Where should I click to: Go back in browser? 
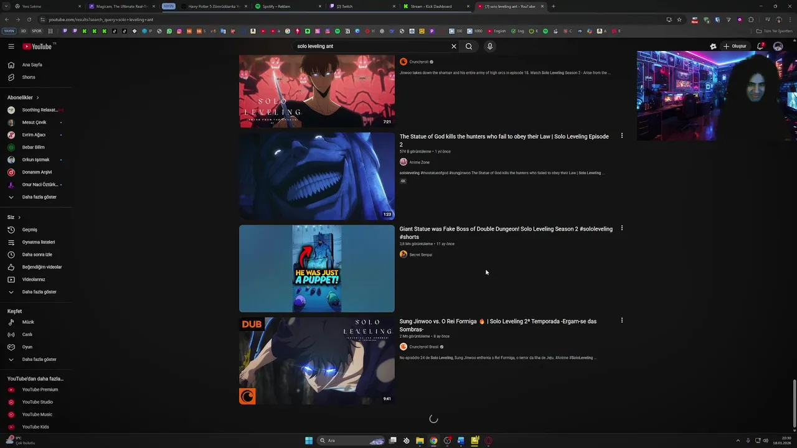(7, 19)
